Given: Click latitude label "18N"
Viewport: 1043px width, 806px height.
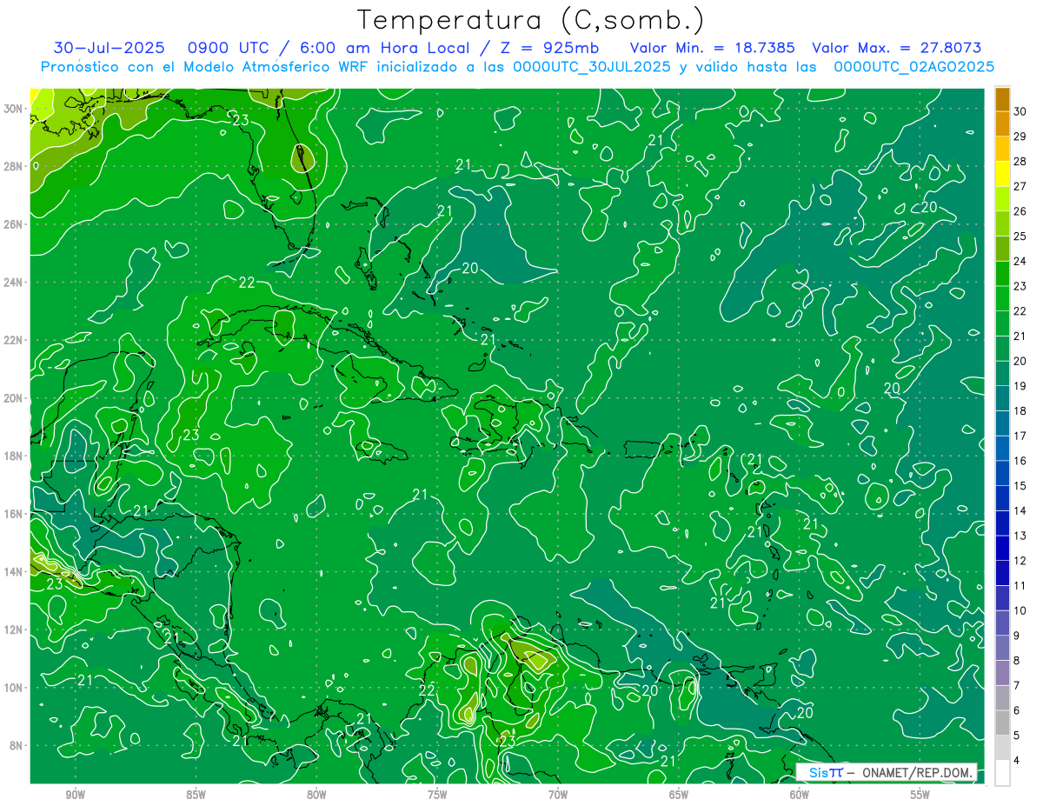Looking at the screenshot, I should pyautogui.click(x=15, y=456).
